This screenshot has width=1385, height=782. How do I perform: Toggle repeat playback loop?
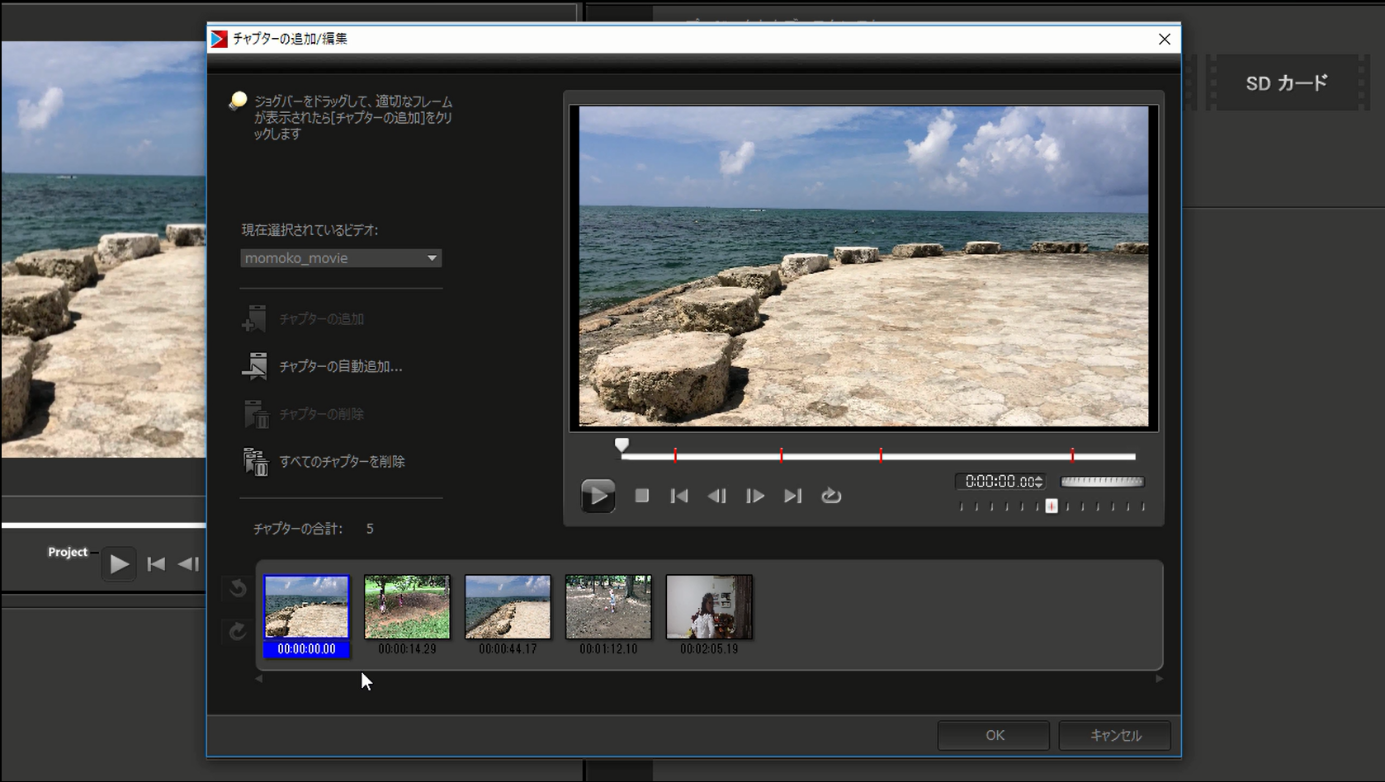pos(831,496)
